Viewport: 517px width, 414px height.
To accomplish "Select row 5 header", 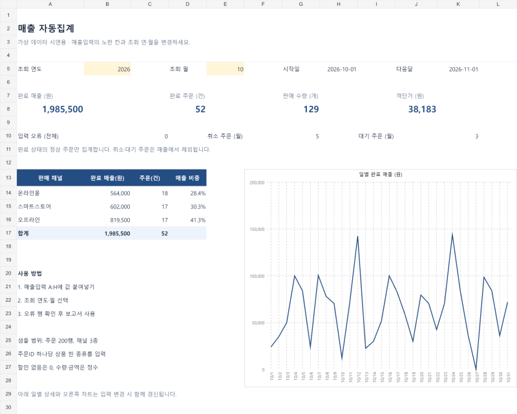I will click(x=8, y=69).
